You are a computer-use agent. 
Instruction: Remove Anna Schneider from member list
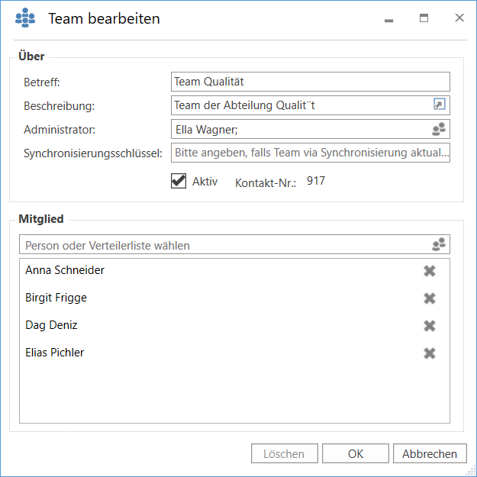430,271
